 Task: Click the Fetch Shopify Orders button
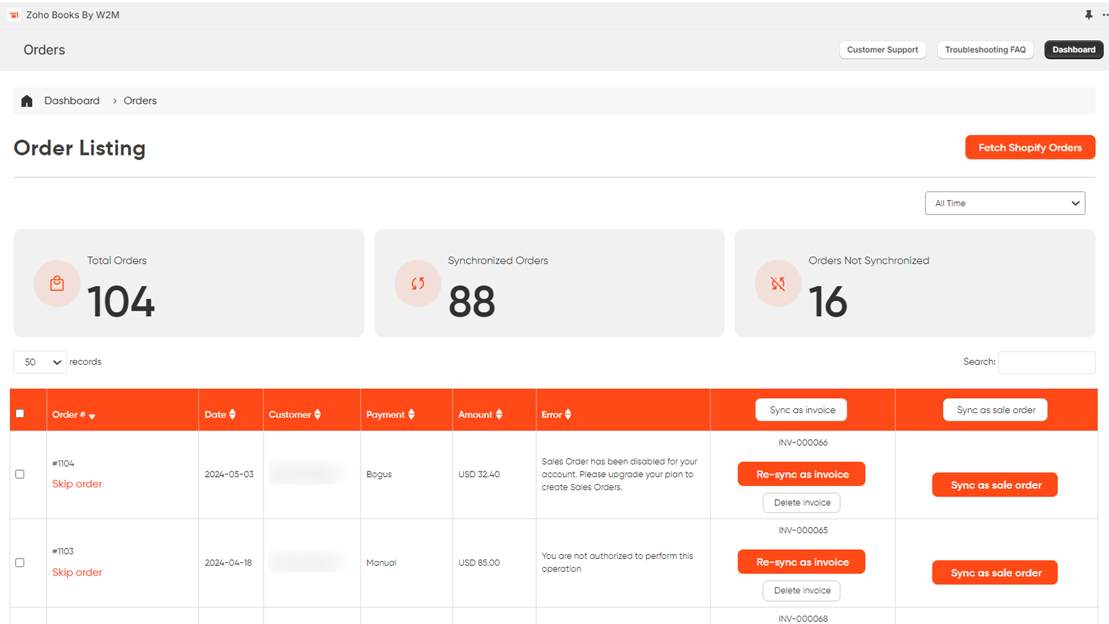click(x=1029, y=148)
